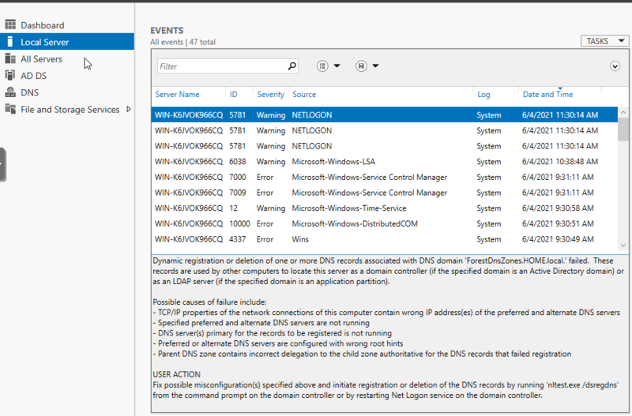Click the Source column header

pos(304,95)
